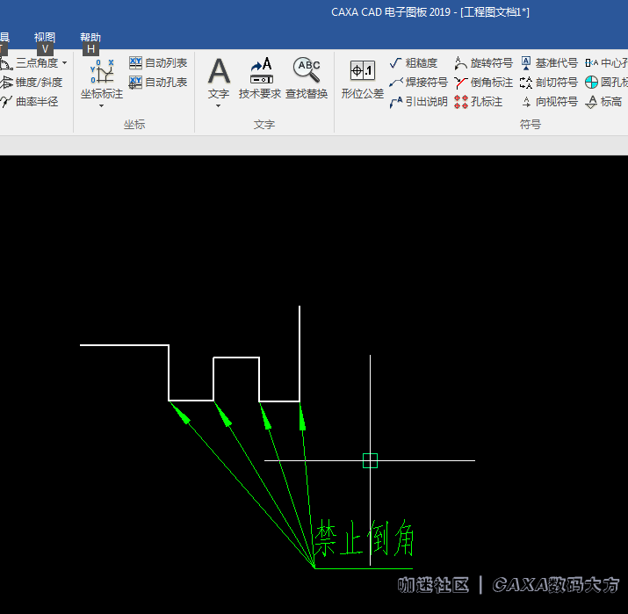Select the 旋转符号 rotation symbol tool
The height and width of the screenshot is (614, 628).
pos(483,63)
